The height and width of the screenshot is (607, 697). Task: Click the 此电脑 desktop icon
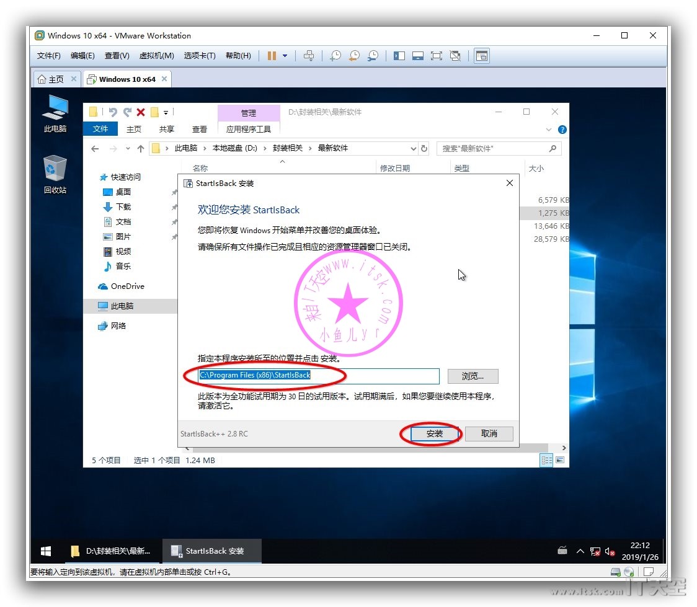coord(55,113)
